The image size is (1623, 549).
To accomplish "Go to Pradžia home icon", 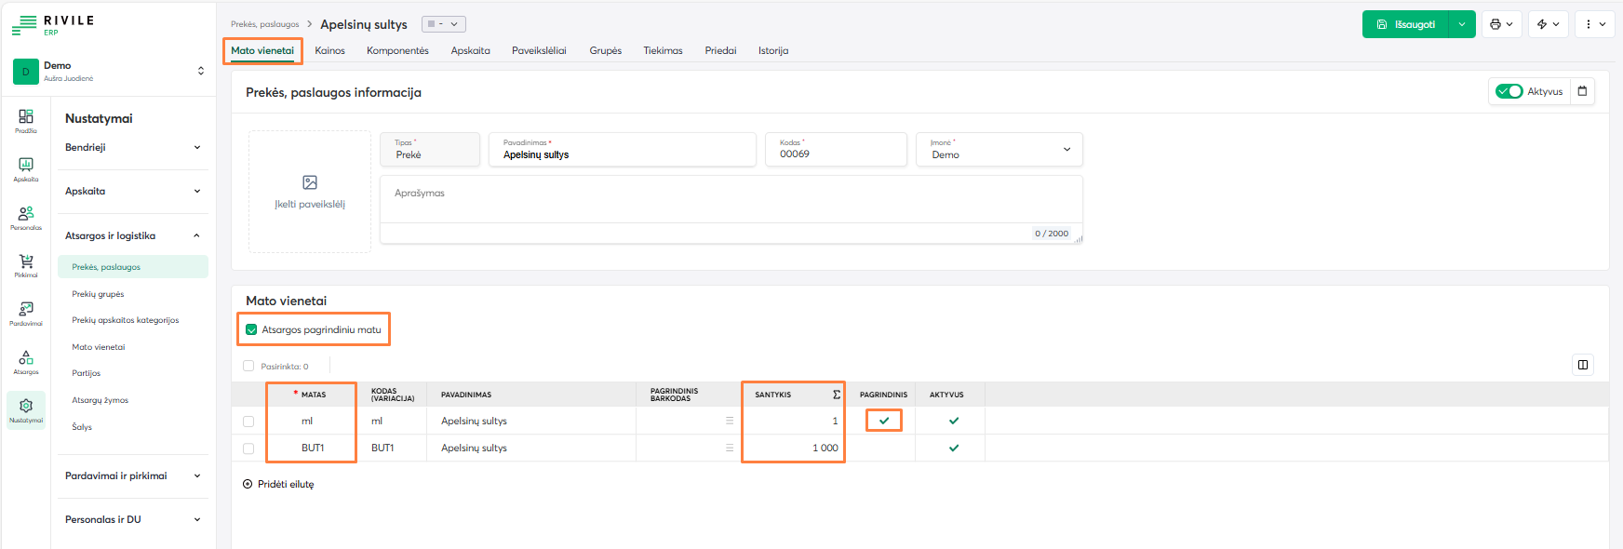I will pos(26,120).
